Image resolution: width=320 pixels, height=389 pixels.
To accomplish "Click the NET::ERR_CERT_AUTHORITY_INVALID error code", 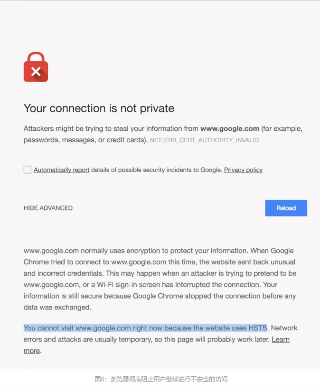I will coord(204,140).
